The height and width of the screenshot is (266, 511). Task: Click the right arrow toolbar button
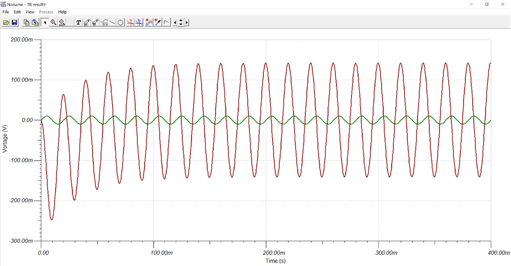tap(187, 23)
